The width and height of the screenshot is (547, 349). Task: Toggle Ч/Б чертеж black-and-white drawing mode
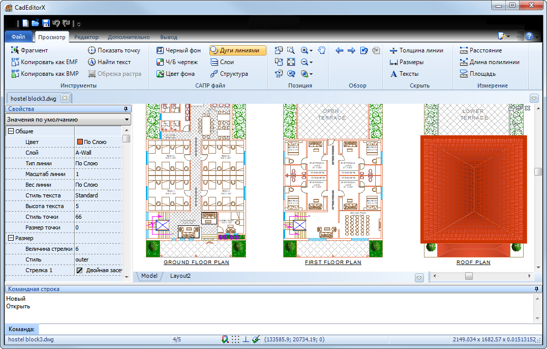(x=177, y=62)
